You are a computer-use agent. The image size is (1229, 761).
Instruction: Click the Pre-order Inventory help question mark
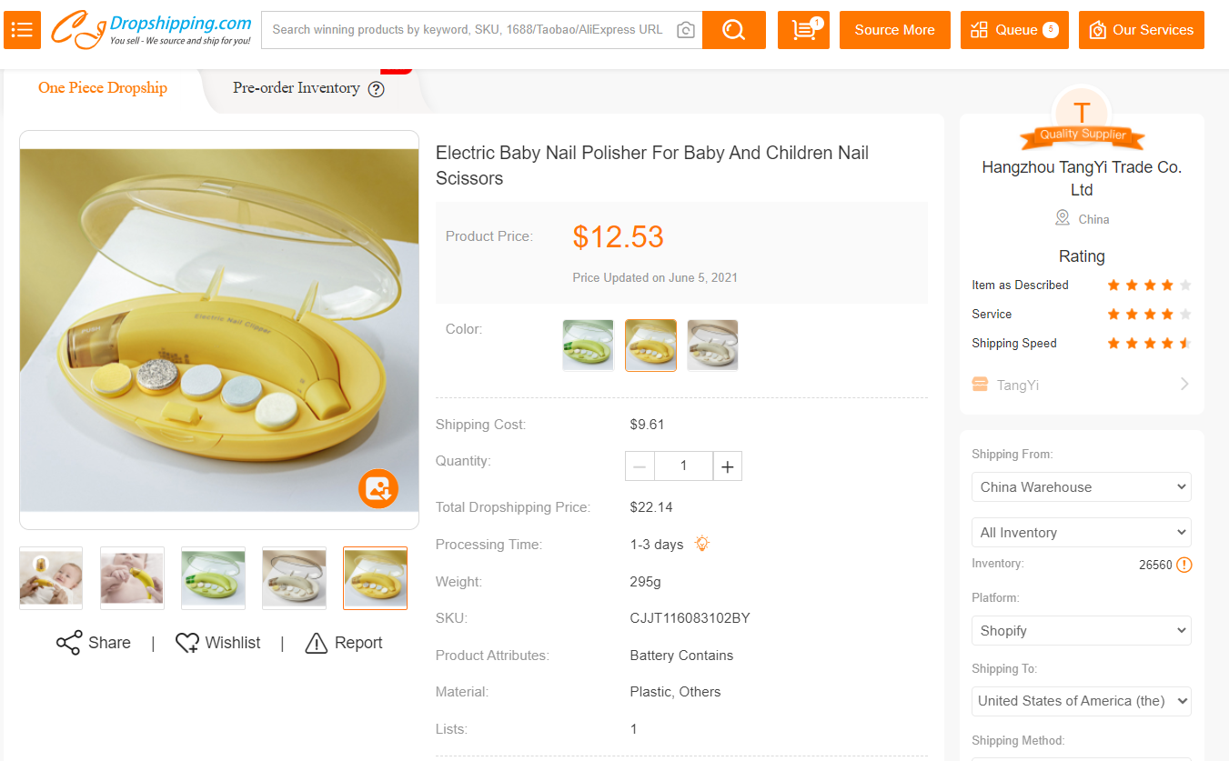pos(376,89)
